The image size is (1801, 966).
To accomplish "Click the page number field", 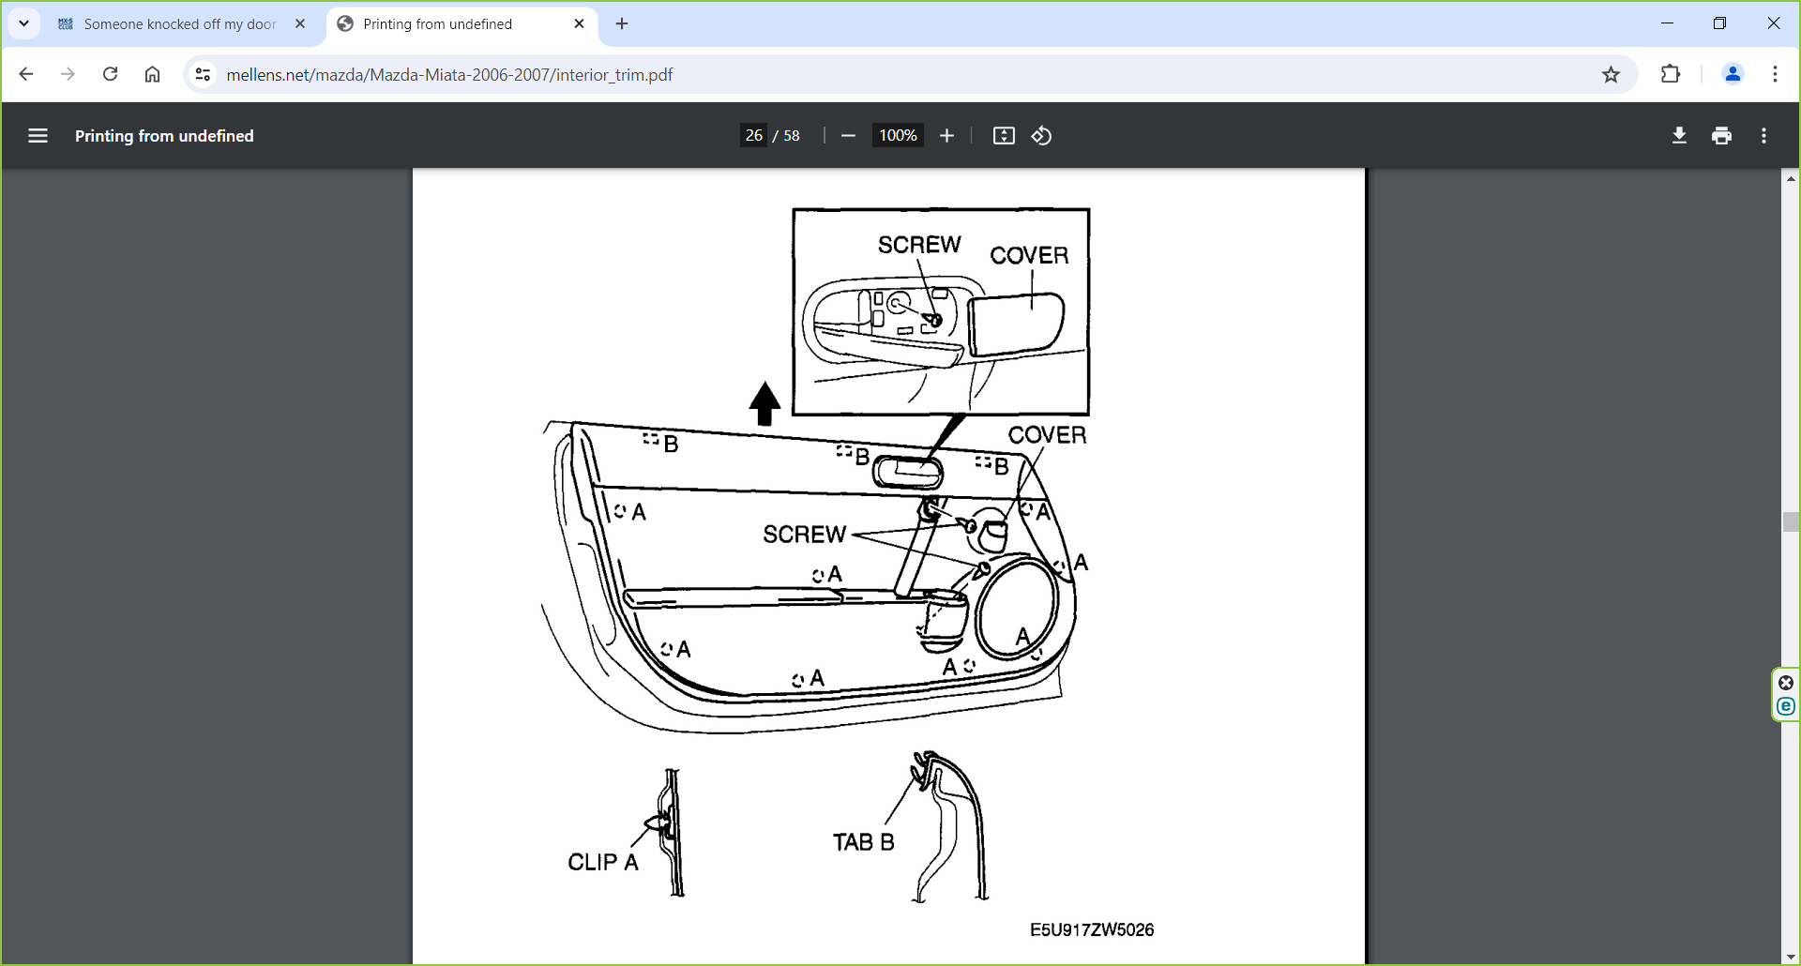I will [x=753, y=136].
